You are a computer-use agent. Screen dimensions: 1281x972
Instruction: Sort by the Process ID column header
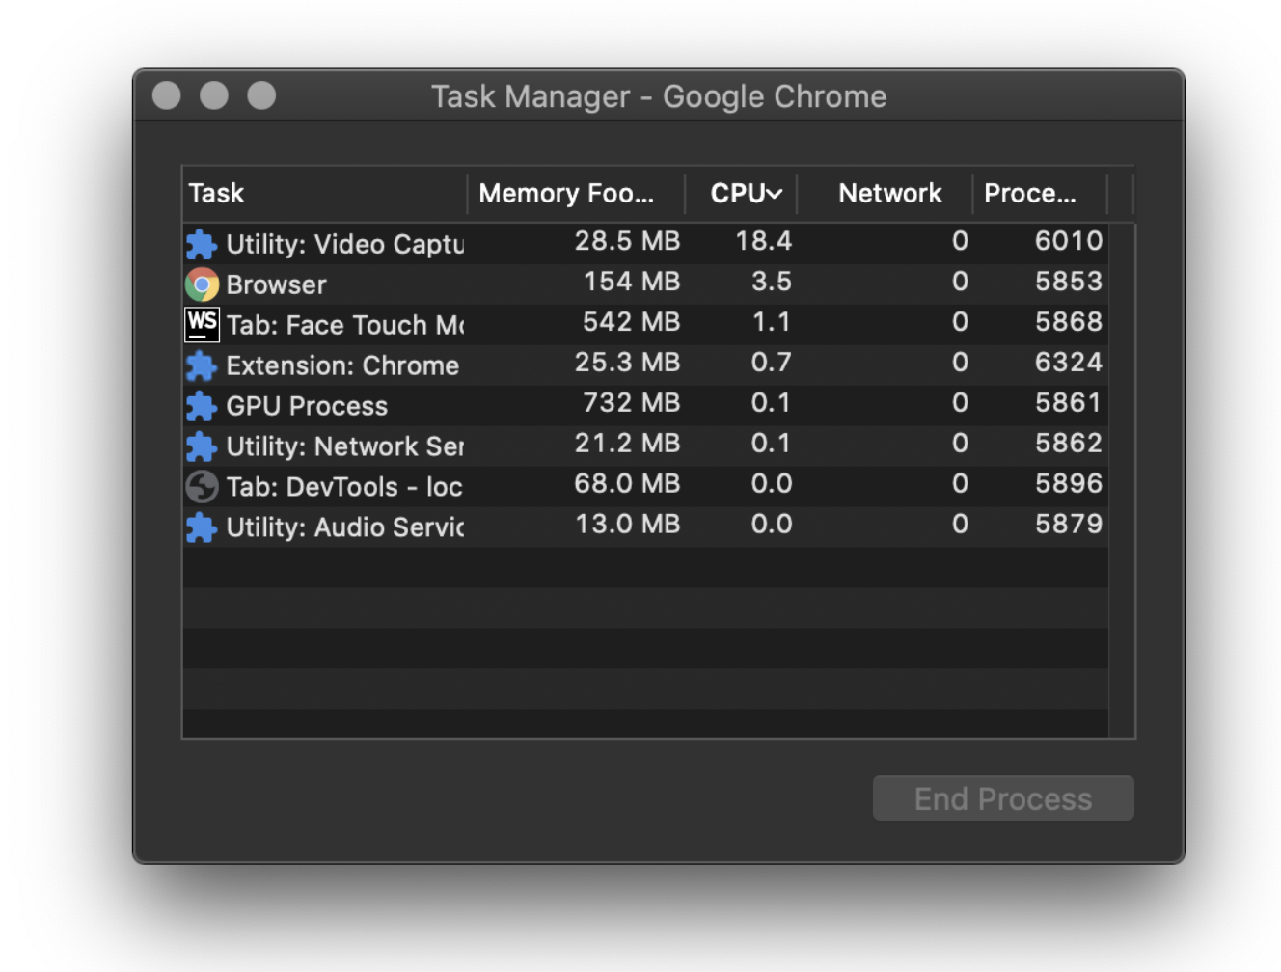(x=1029, y=194)
